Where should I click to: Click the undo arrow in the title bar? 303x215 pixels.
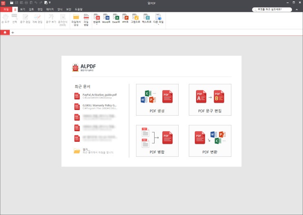36,2
